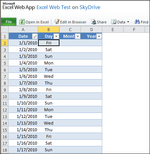150x154 pixels.
Task: Click the select-all corner box
Action: point(5,29)
